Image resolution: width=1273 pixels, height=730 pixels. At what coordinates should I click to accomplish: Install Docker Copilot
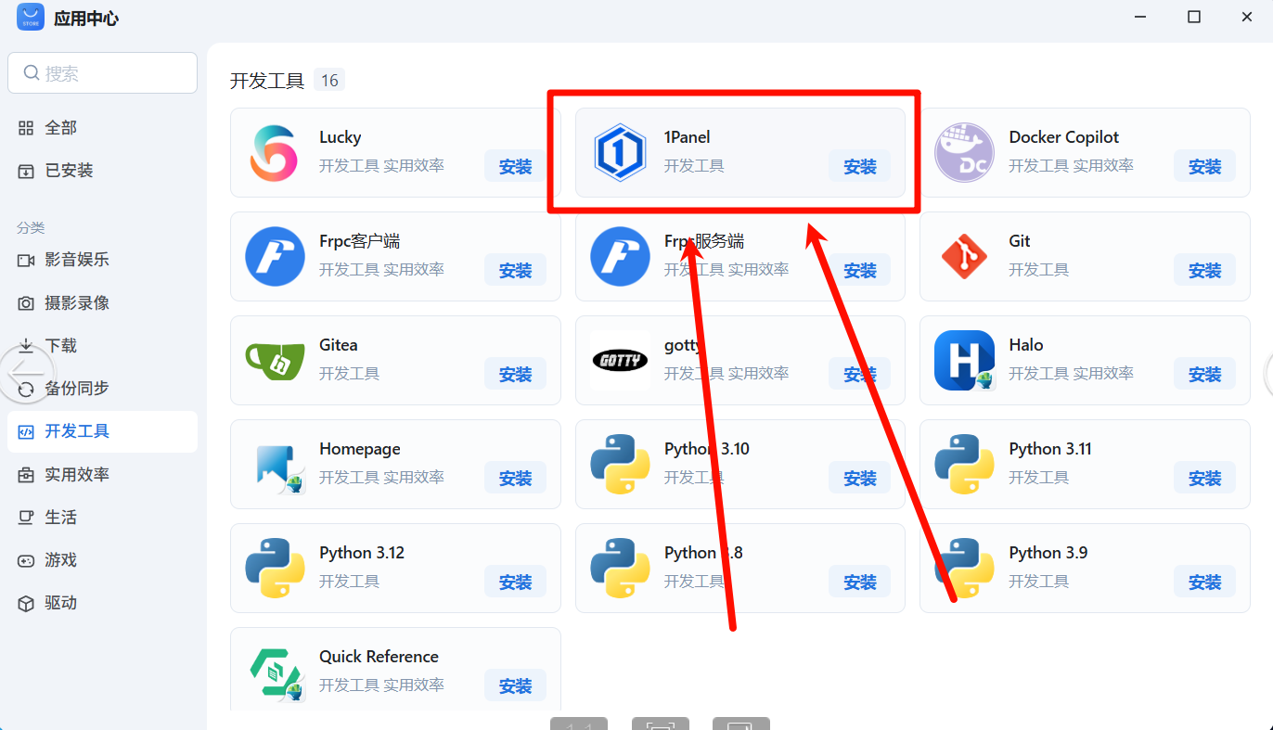[x=1204, y=166]
